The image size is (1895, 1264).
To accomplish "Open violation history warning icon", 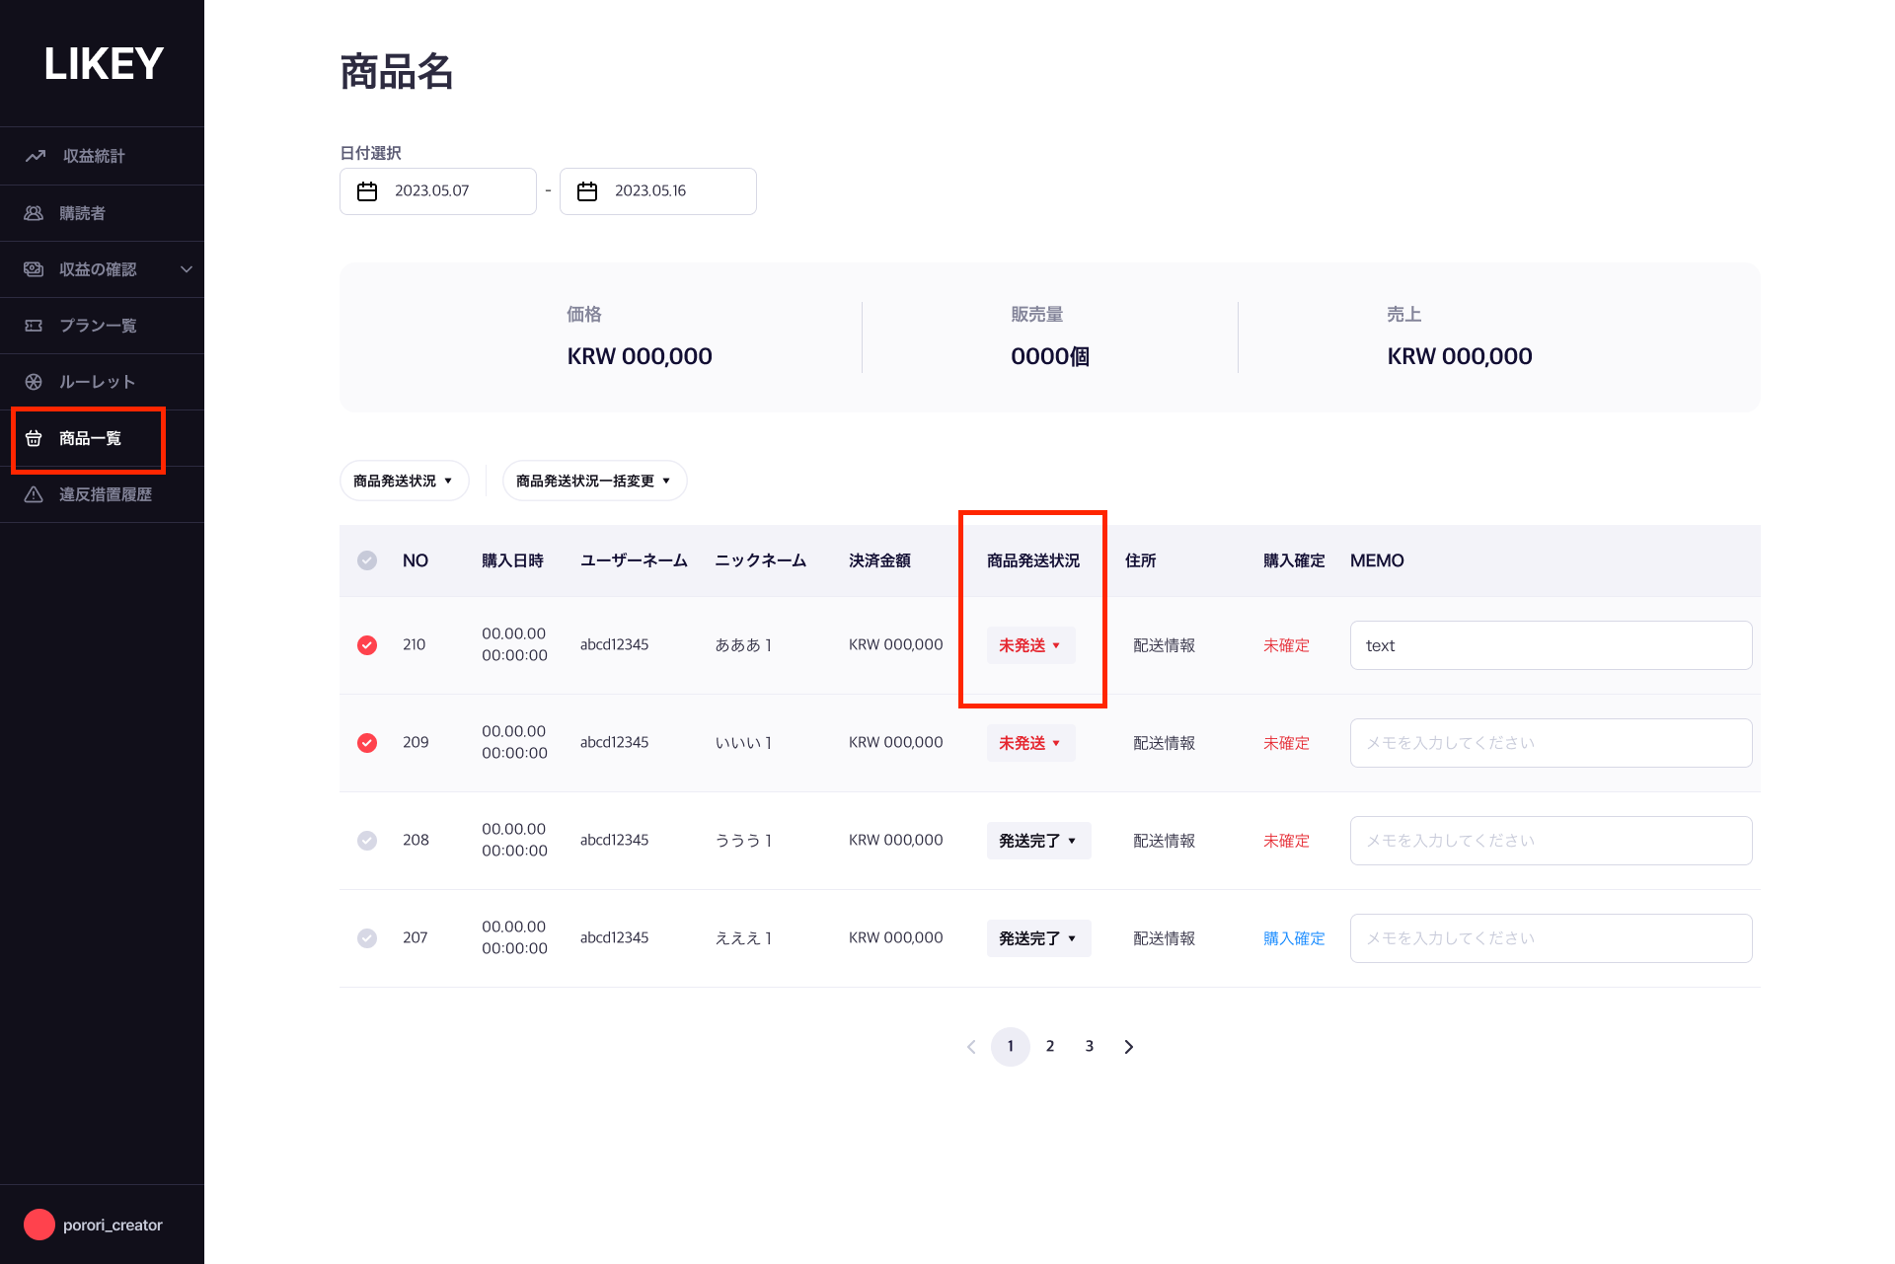I will [x=34, y=494].
